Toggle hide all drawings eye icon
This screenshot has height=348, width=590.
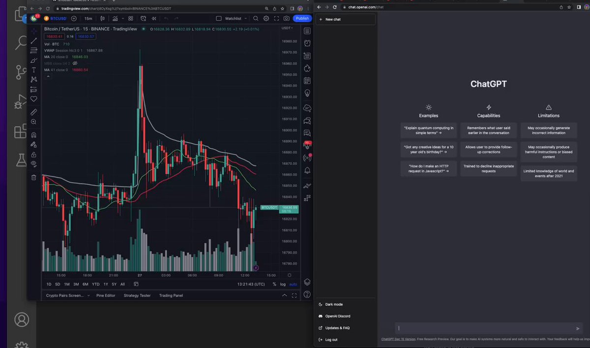[x=34, y=164]
